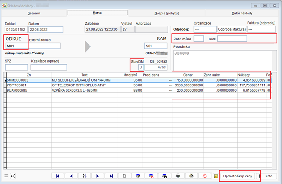This screenshot has height=184, width=282.
Task: Click the SPZ input field
Action: [16, 67]
